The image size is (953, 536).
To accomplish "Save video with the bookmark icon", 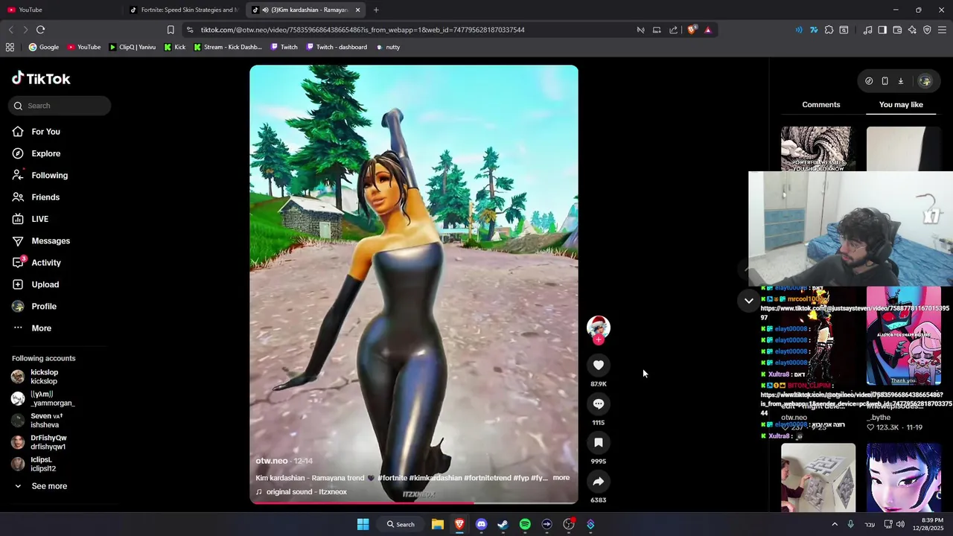I will (x=598, y=442).
